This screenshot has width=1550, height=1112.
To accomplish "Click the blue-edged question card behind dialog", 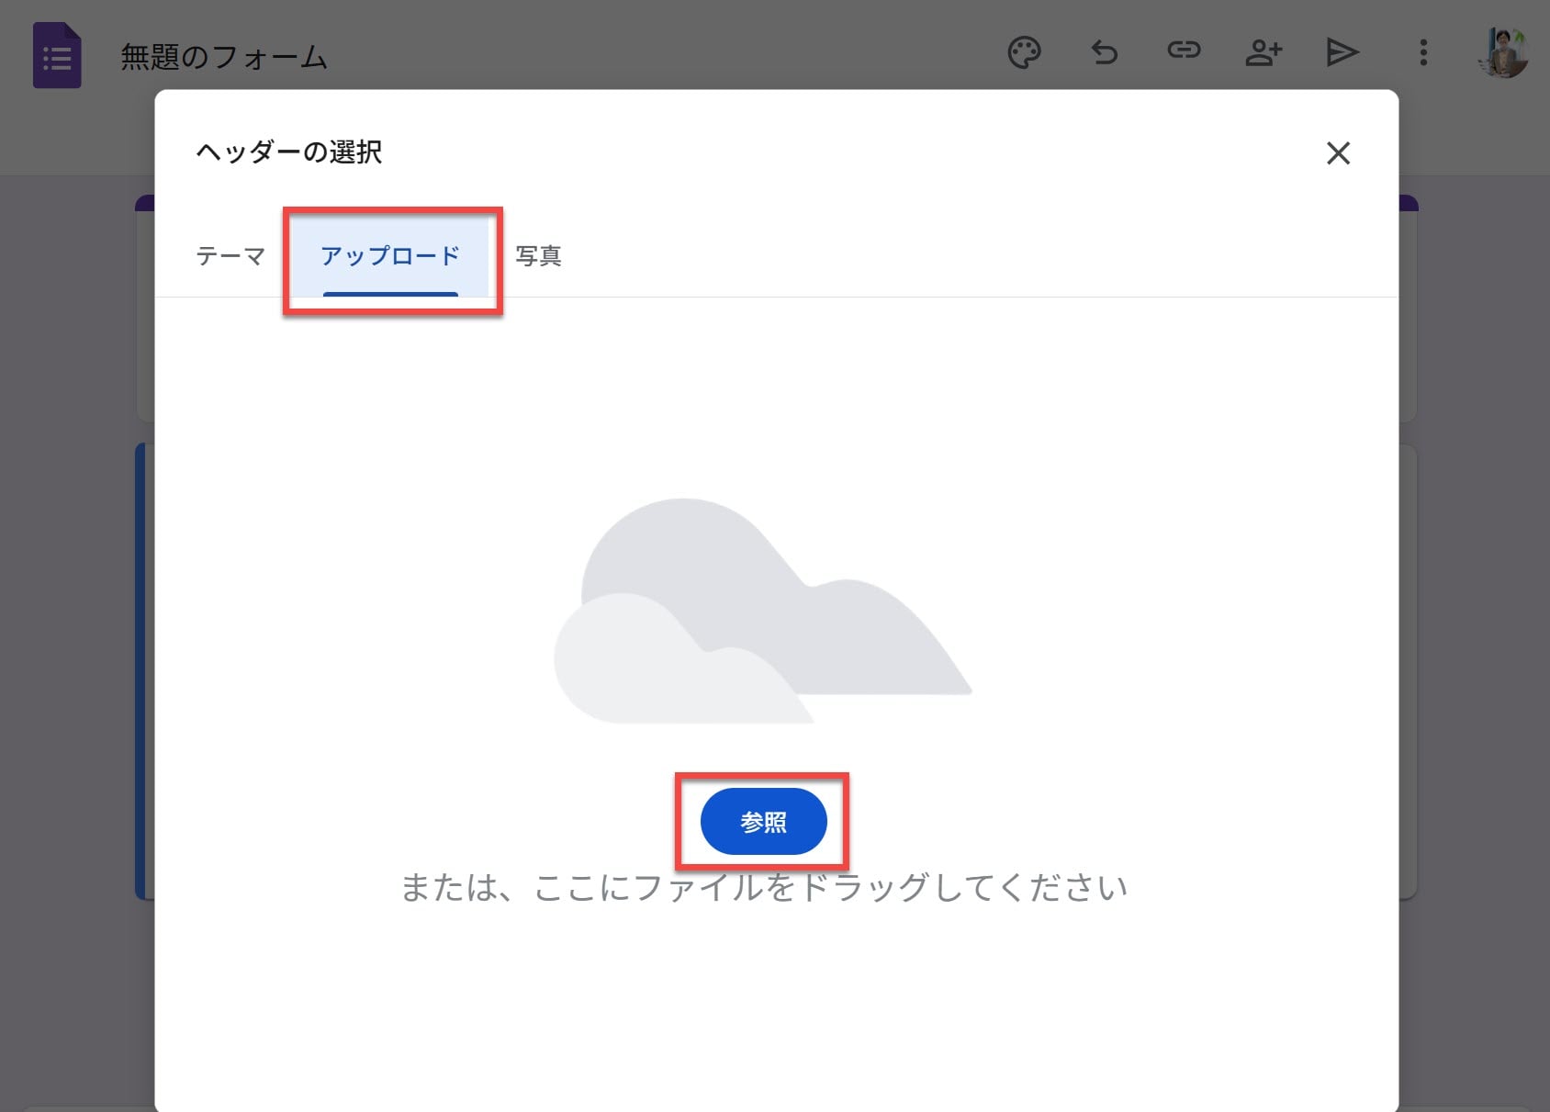I will click(144, 670).
